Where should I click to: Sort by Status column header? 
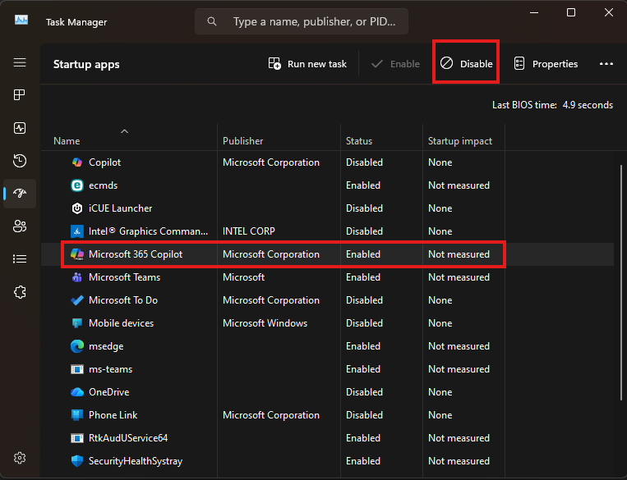tap(359, 141)
